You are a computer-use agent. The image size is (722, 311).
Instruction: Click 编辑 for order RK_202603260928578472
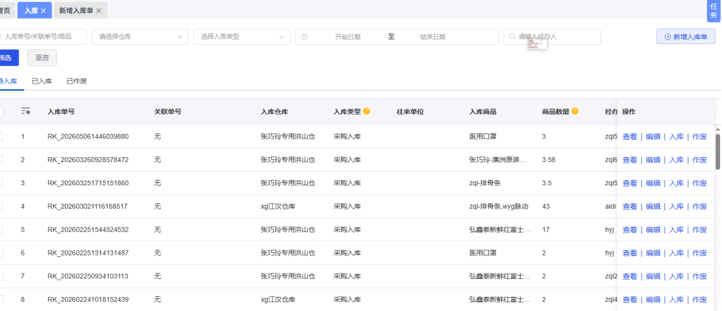(653, 160)
